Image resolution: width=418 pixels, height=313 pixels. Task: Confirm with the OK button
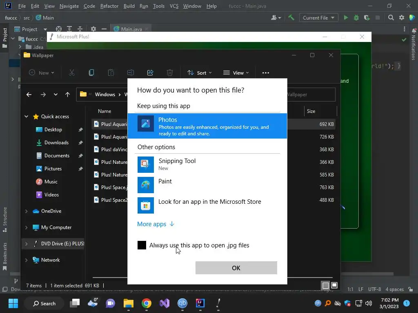click(236, 268)
